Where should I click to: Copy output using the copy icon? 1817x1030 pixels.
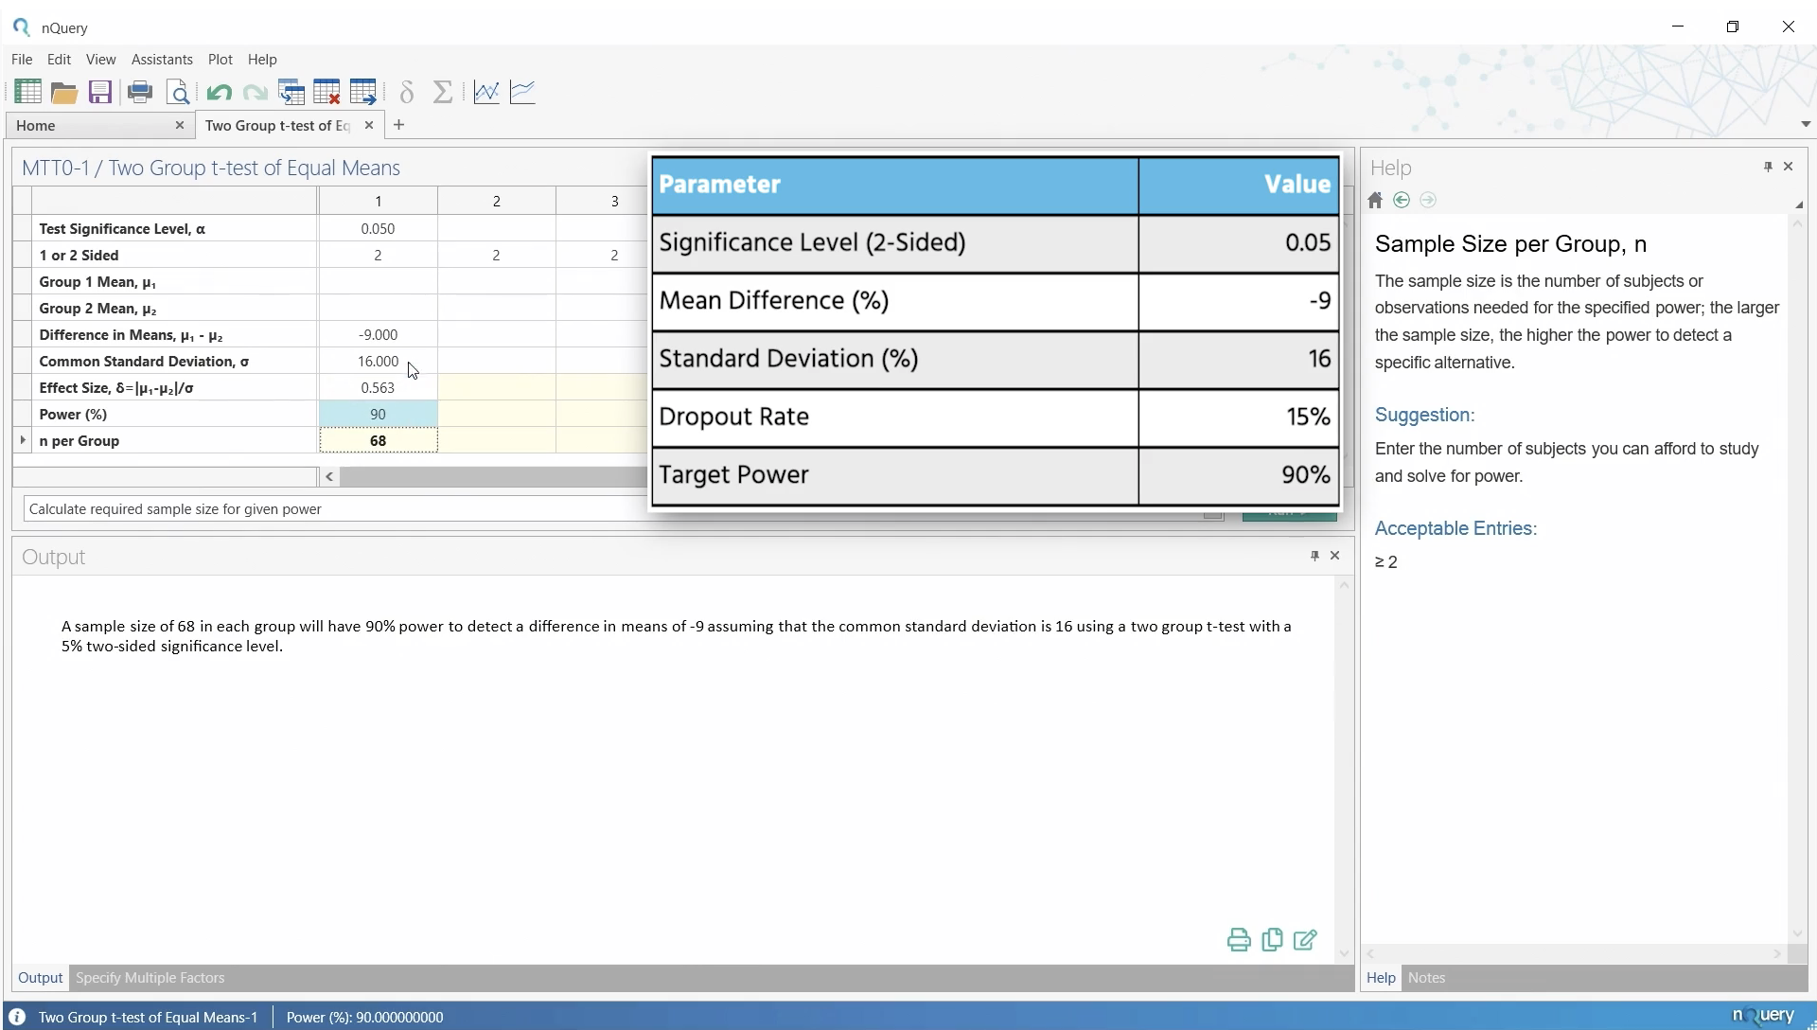(1273, 940)
